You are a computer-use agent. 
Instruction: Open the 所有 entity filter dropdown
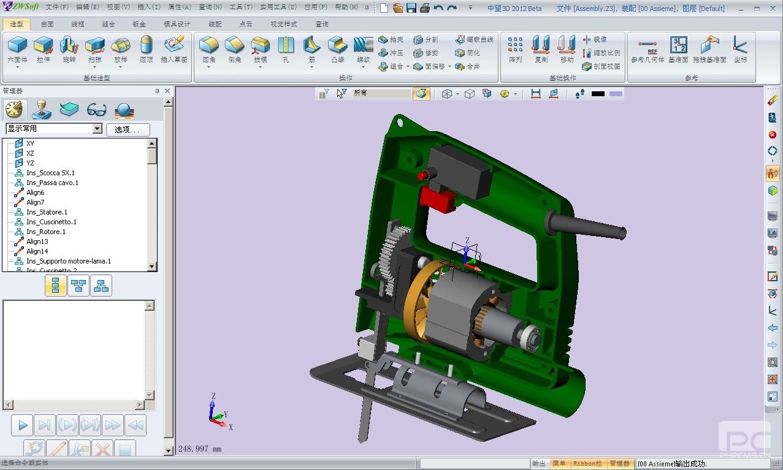pyautogui.click(x=380, y=93)
